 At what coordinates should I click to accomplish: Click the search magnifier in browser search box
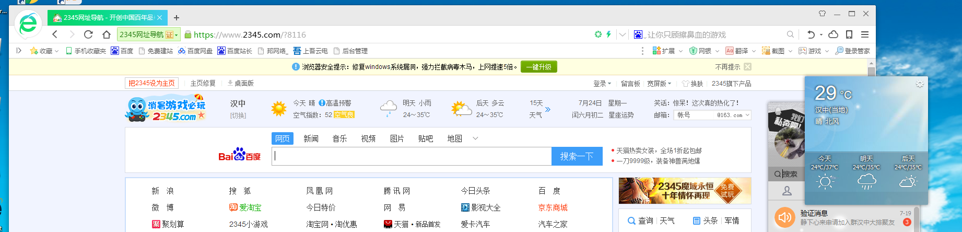(790, 34)
